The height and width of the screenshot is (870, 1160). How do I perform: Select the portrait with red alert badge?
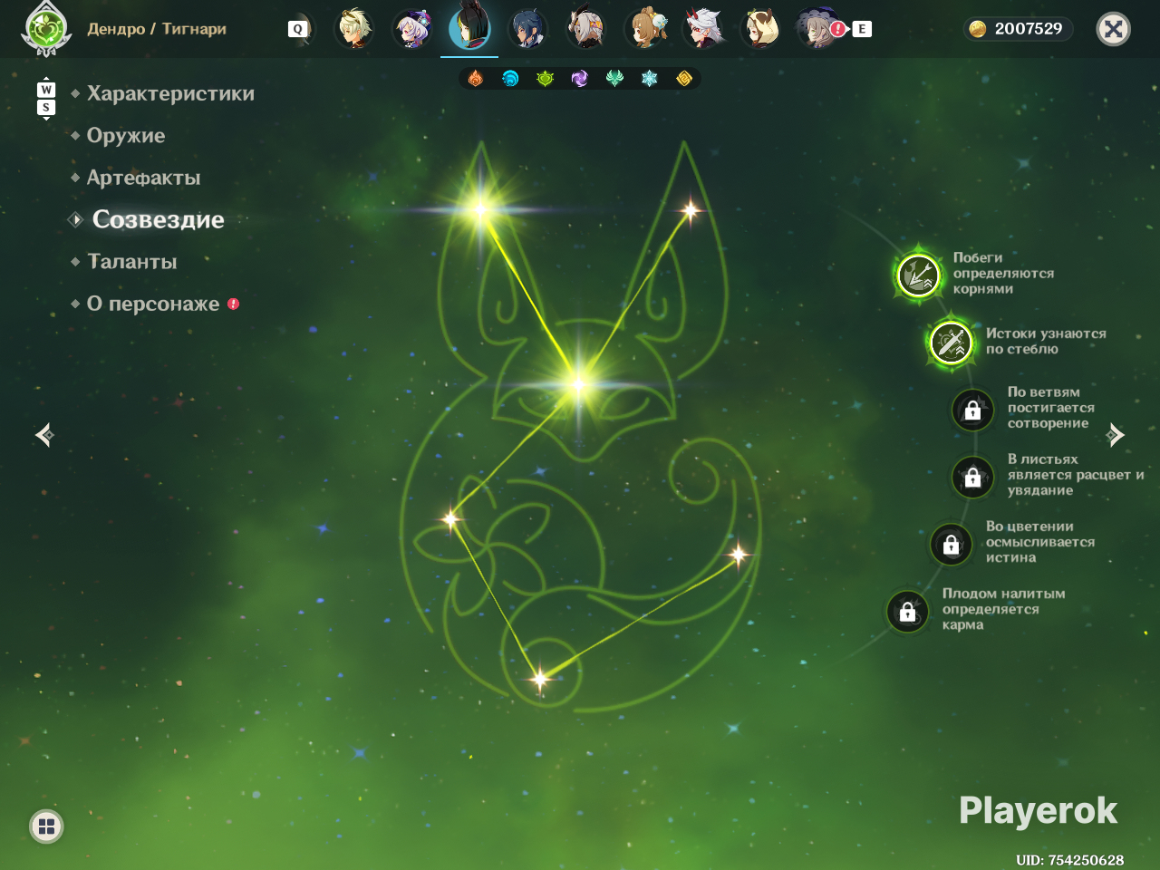818,29
